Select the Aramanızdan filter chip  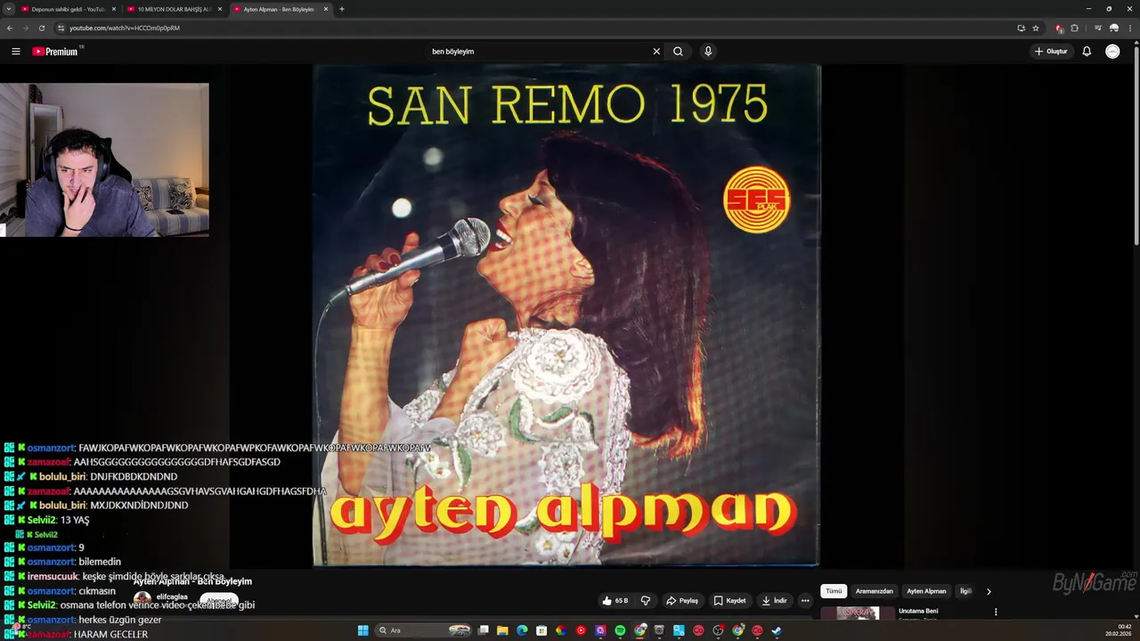coord(874,591)
